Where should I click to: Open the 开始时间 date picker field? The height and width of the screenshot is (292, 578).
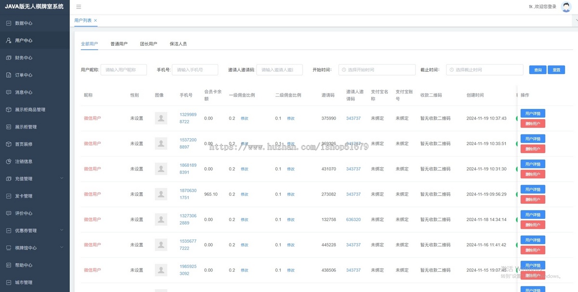377,70
